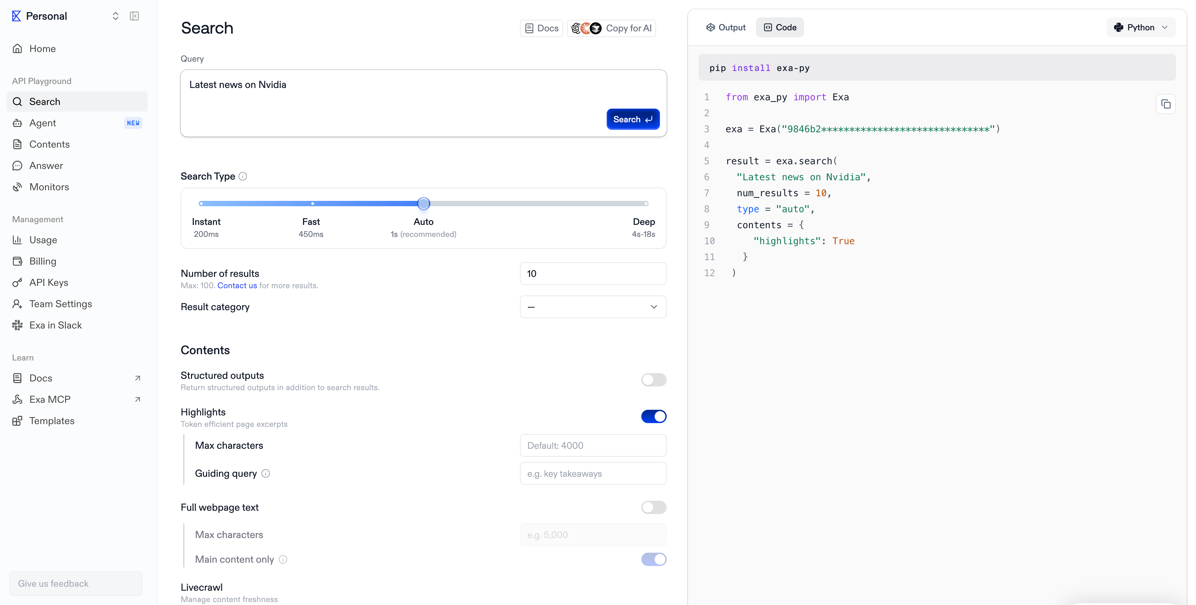Turn off the Highlights toggle
Screen dimensions: 1196x605
[654, 417]
